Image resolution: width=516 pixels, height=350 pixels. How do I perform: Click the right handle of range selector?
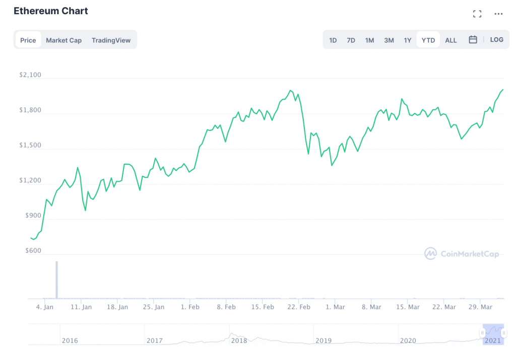(x=503, y=333)
